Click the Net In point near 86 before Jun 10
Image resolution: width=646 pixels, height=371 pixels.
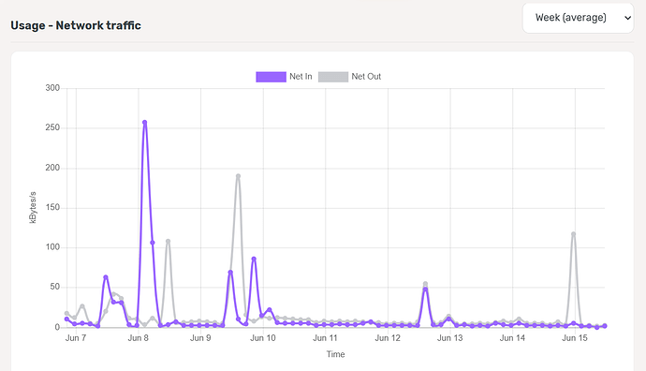click(x=254, y=259)
